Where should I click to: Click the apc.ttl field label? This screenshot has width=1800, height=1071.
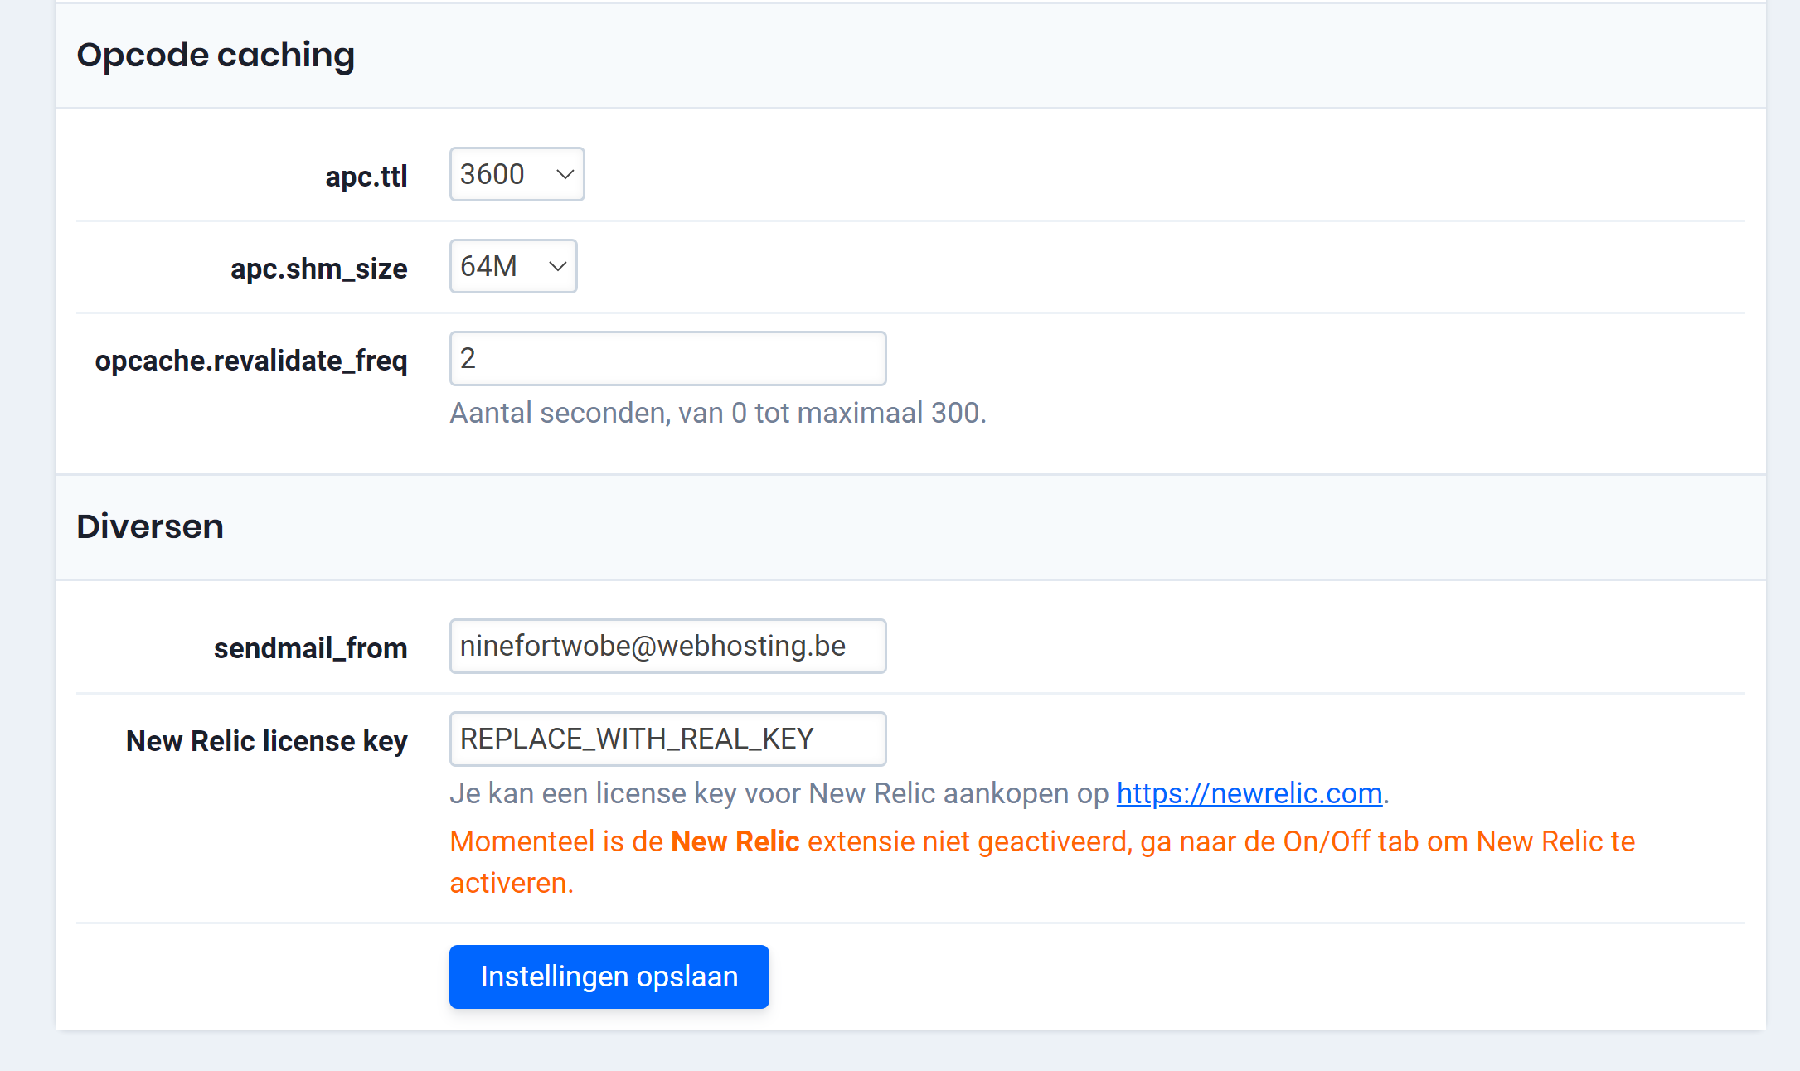[366, 177]
